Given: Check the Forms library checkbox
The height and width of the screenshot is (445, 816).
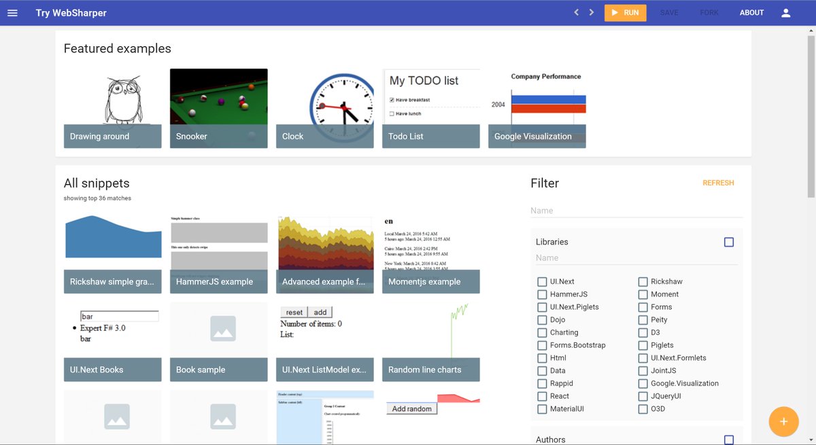Looking at the screenshot, I should coord(643,307).
